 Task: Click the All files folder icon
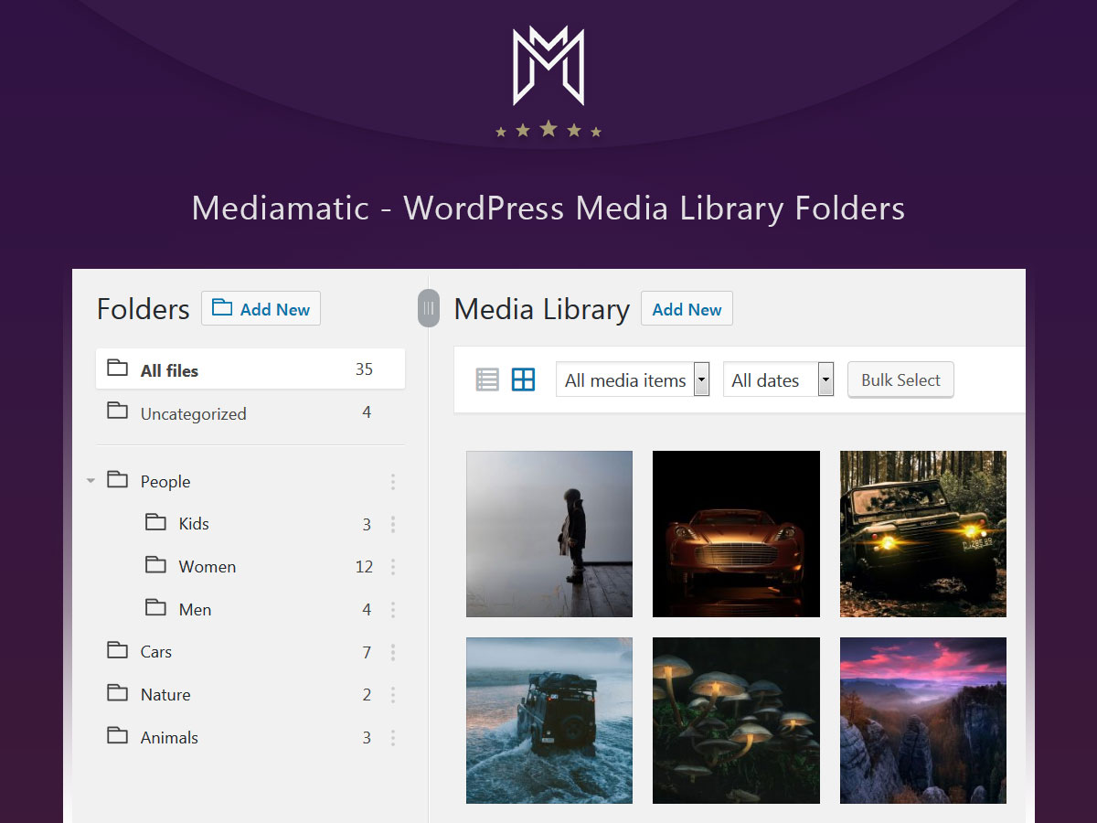click(x=117, y=368)
